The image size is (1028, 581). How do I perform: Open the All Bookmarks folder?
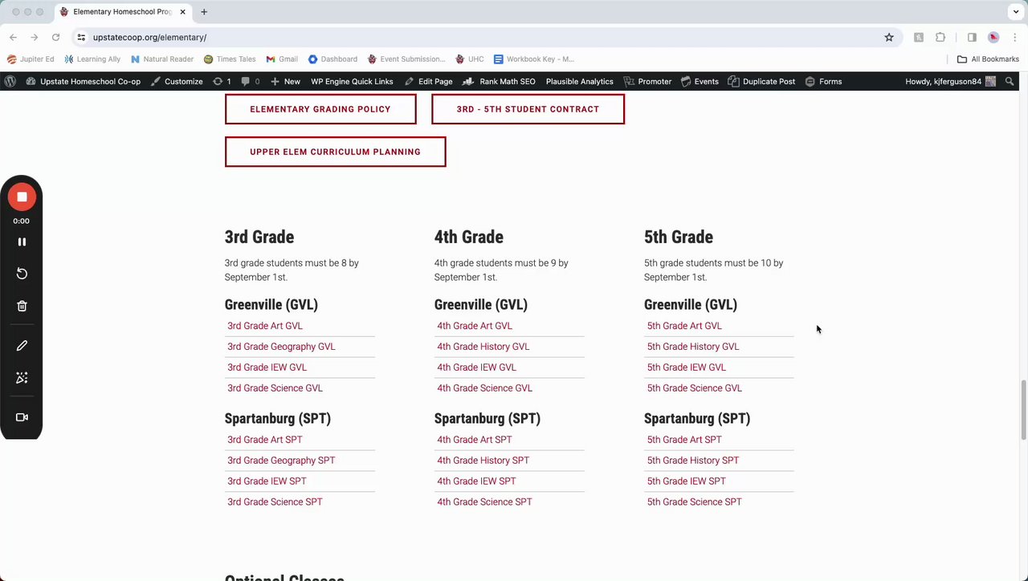coord(988,59)
